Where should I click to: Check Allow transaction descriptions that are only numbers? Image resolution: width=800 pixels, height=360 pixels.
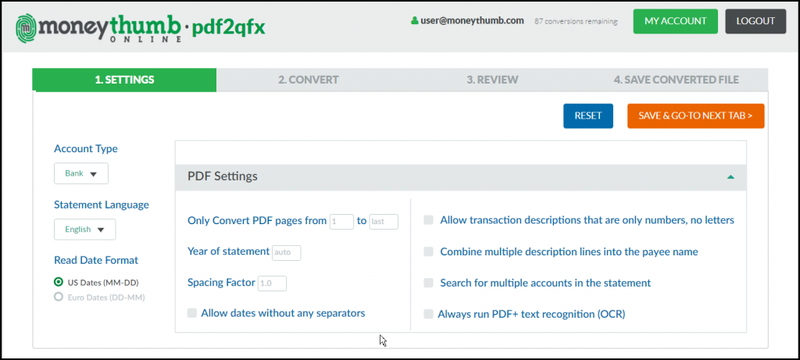(x=429, y=220)
